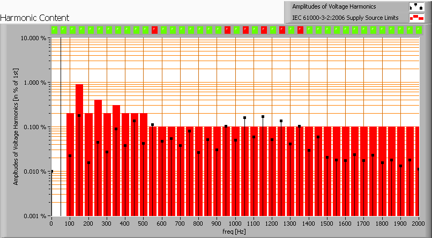This screenshot has height=238, width=432.
Task: Click the 1000 tick label on x-axis
Action: 235,222
